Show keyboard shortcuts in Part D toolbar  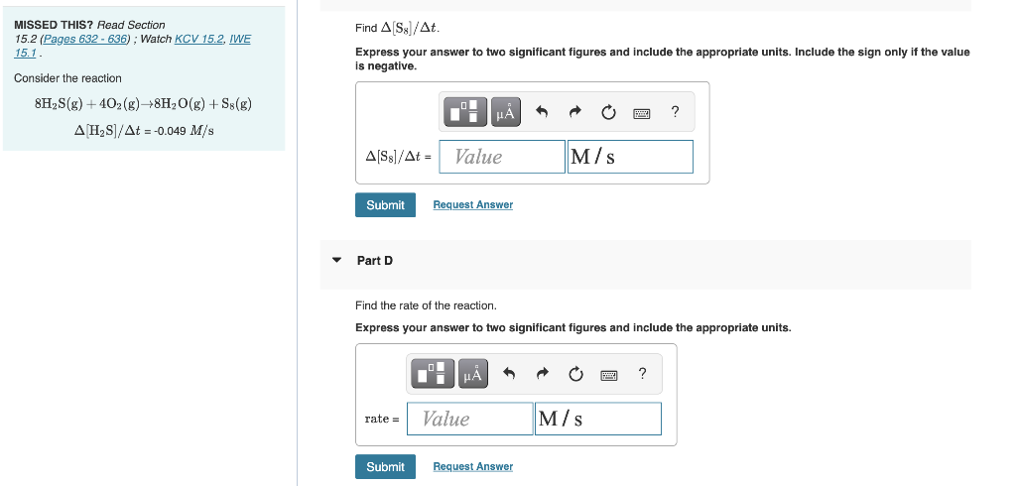pyautogui.click(x=609, y=375)
